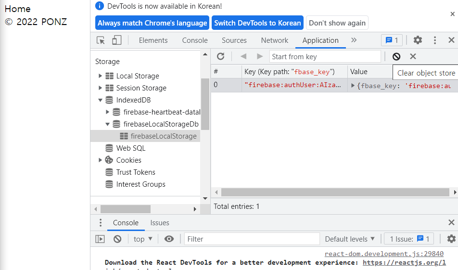Open the react-dom.development.js:29840 link

pos(384,254)
